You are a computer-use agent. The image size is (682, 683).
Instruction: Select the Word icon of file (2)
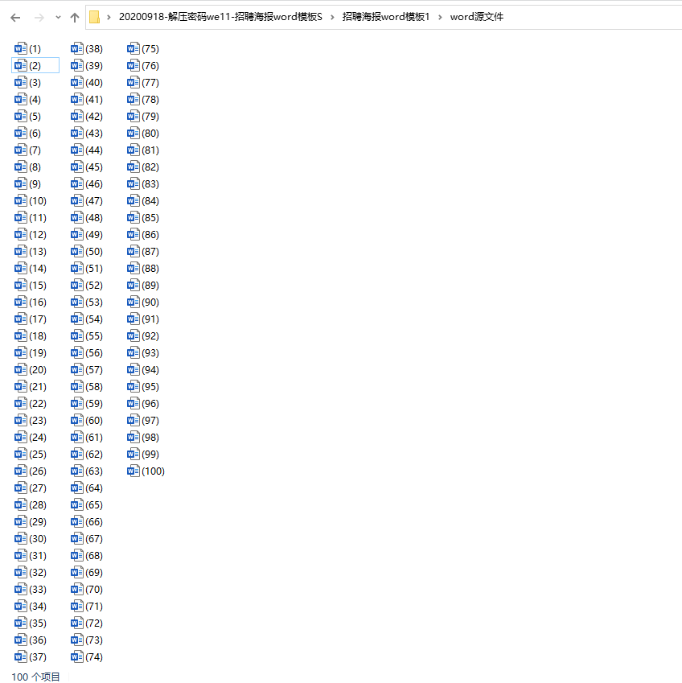(20, 65)
